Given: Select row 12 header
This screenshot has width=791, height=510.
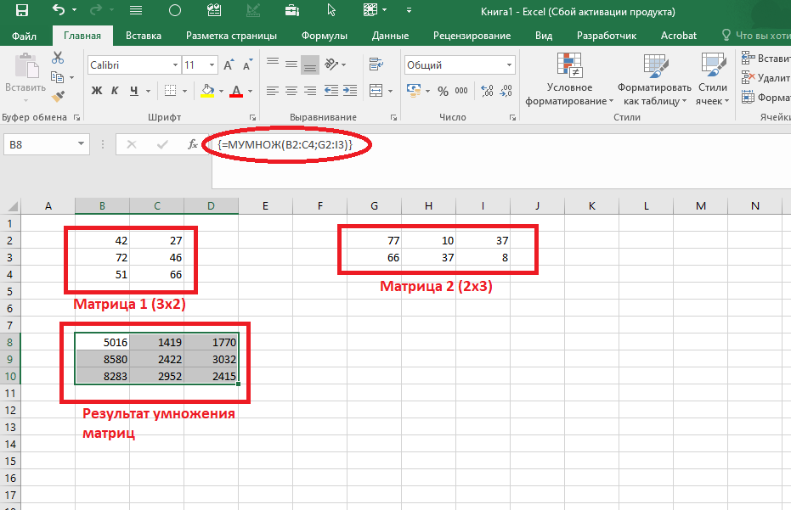Looking at the screenshot, I should point(10,410).
